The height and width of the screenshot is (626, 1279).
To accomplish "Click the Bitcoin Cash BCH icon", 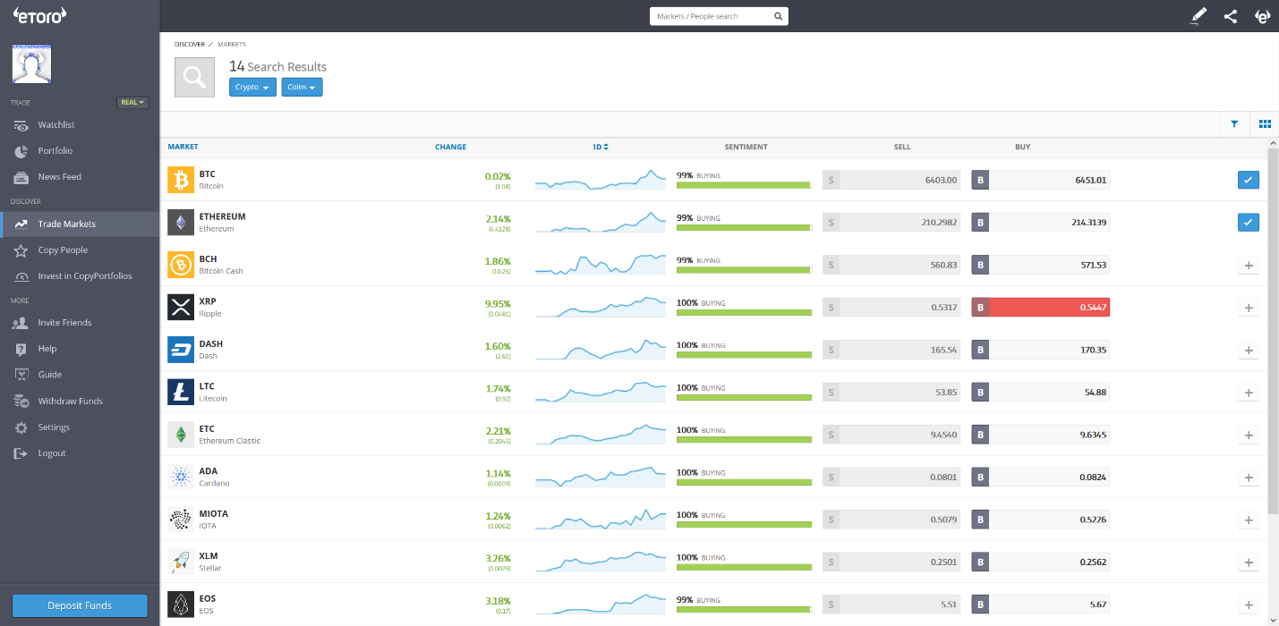I will tap(181, 265).
